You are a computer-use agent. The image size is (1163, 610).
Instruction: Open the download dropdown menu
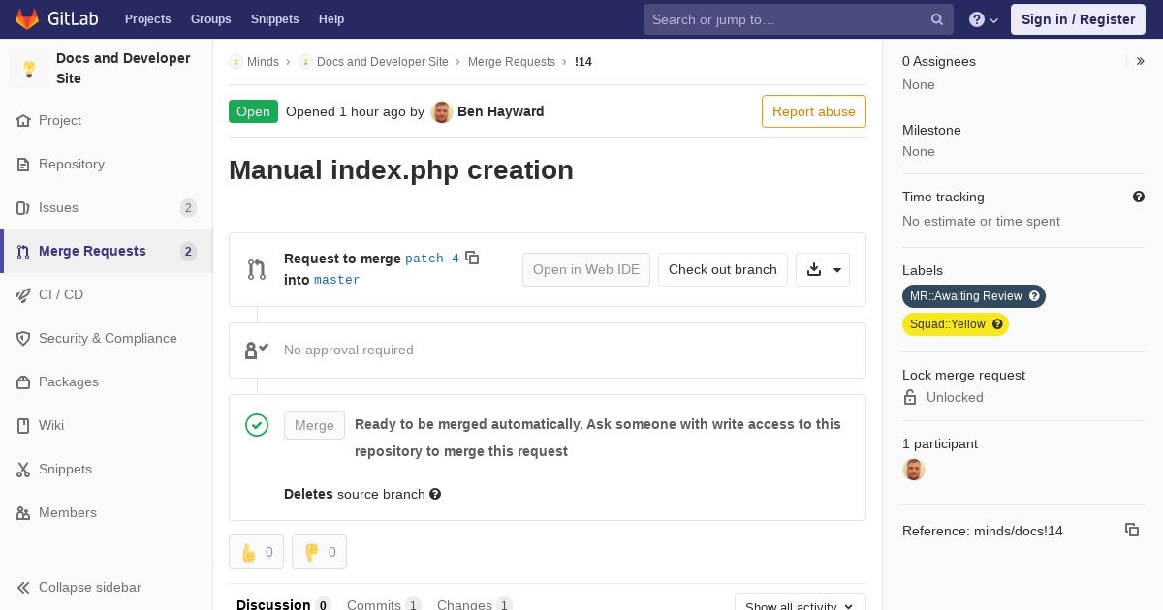coord(823,269)
